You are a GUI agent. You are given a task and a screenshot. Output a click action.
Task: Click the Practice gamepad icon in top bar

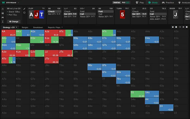click(x=163, y=2)
